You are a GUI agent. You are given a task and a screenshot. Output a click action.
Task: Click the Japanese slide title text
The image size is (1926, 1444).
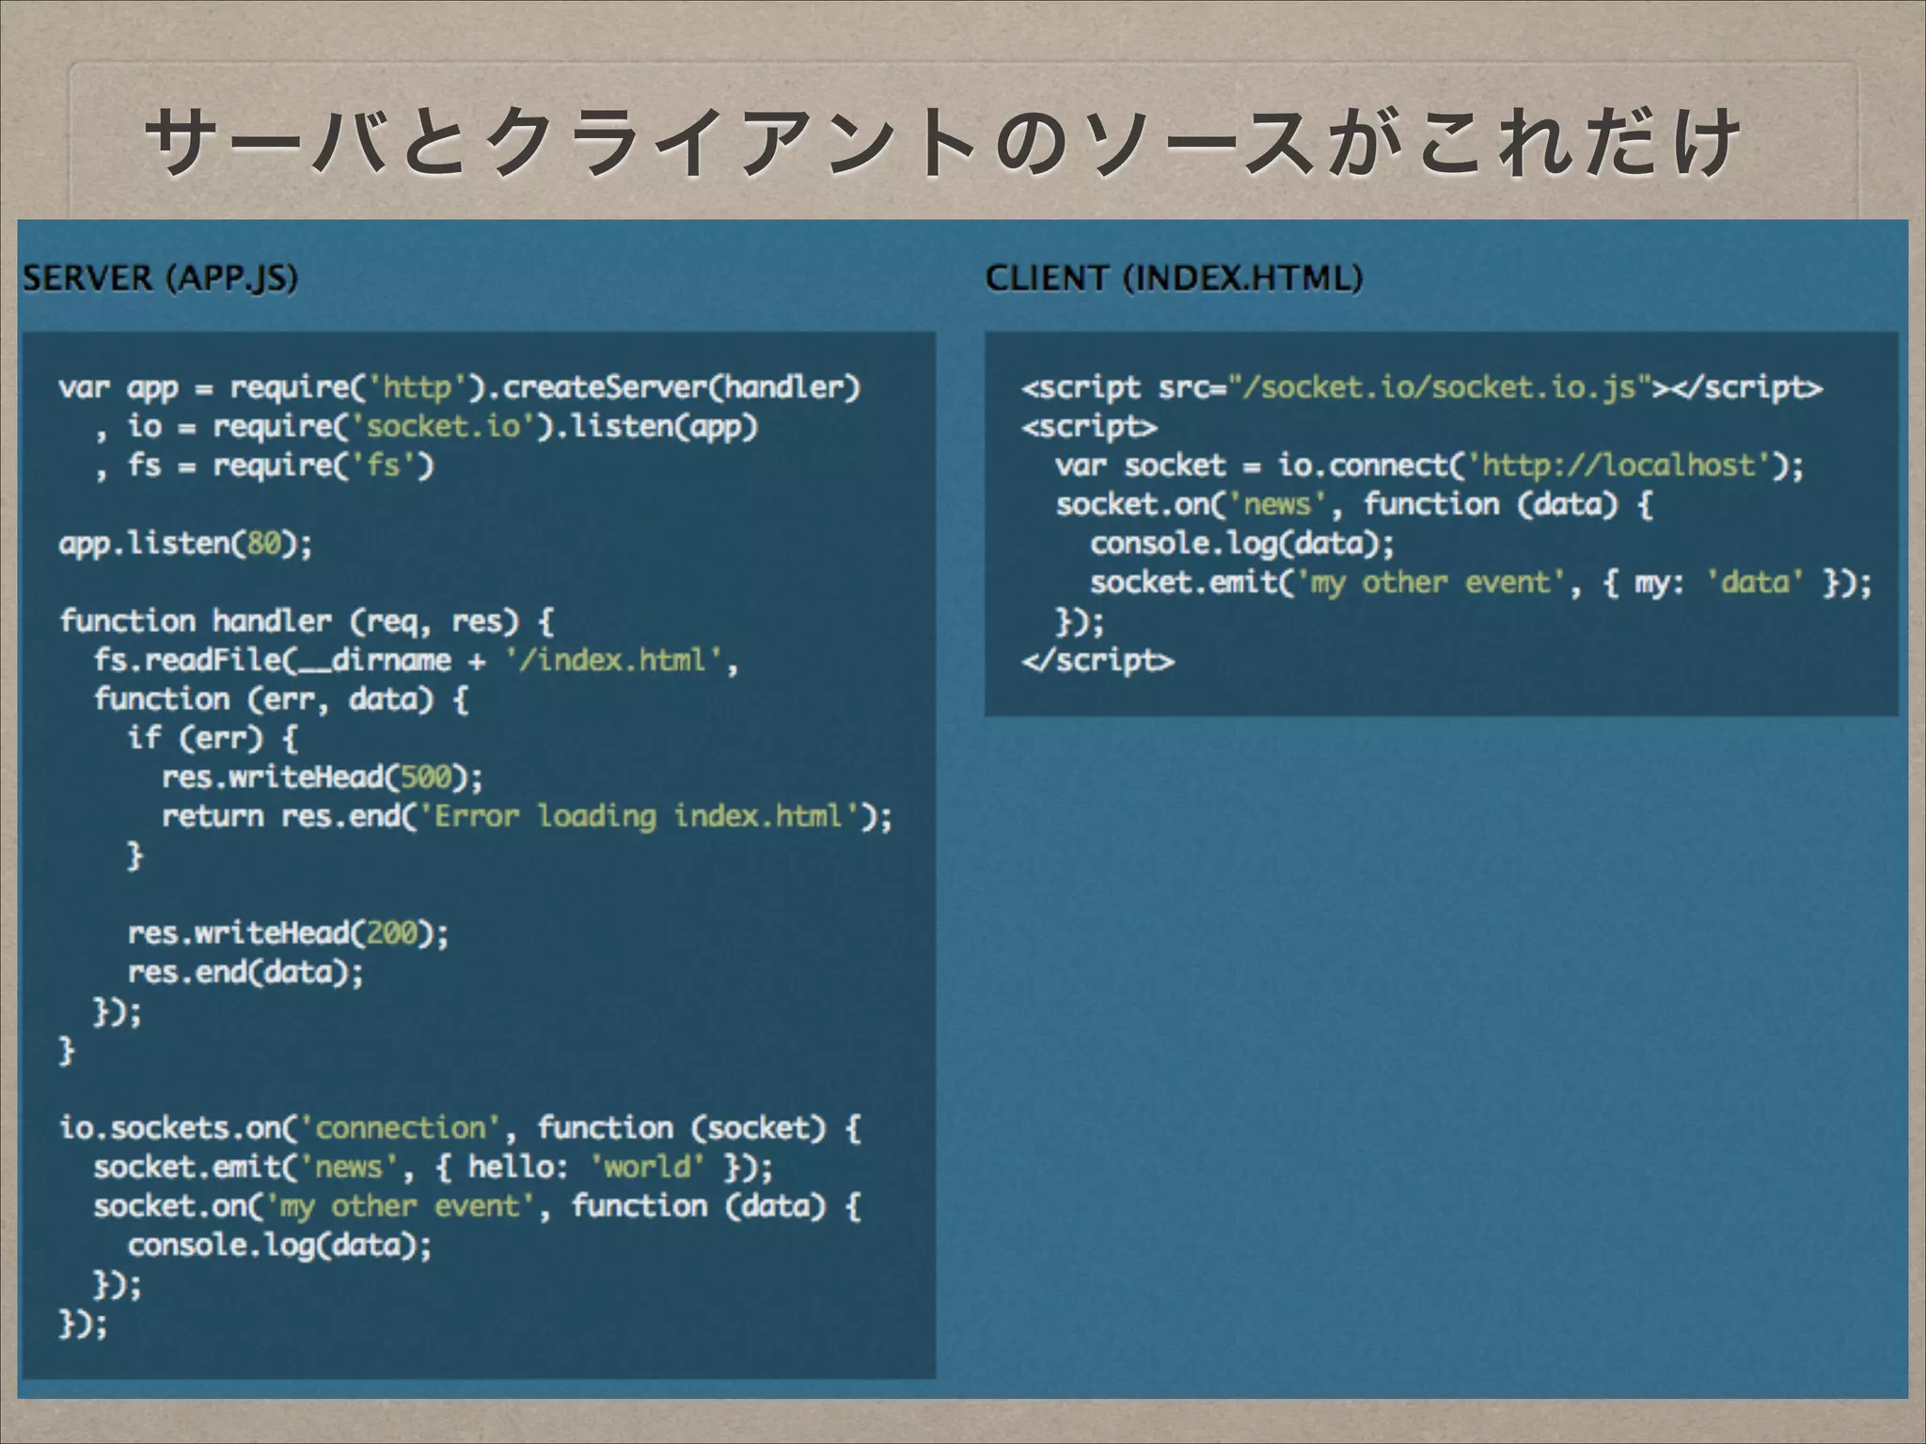(x=941, y=143)
